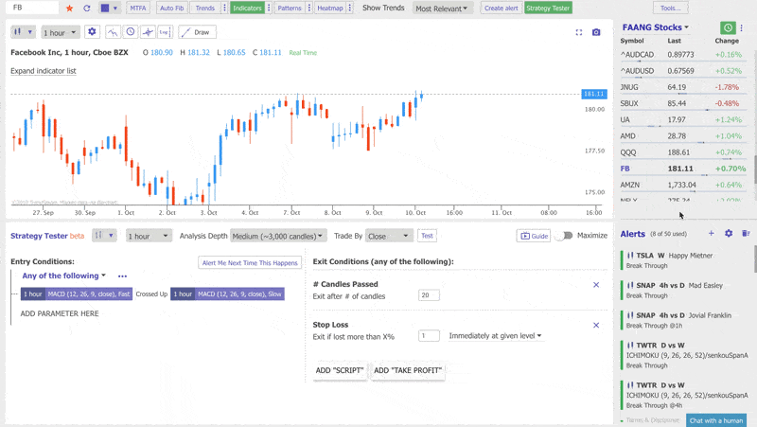Click the clock icon in chart toolbar

131,32
